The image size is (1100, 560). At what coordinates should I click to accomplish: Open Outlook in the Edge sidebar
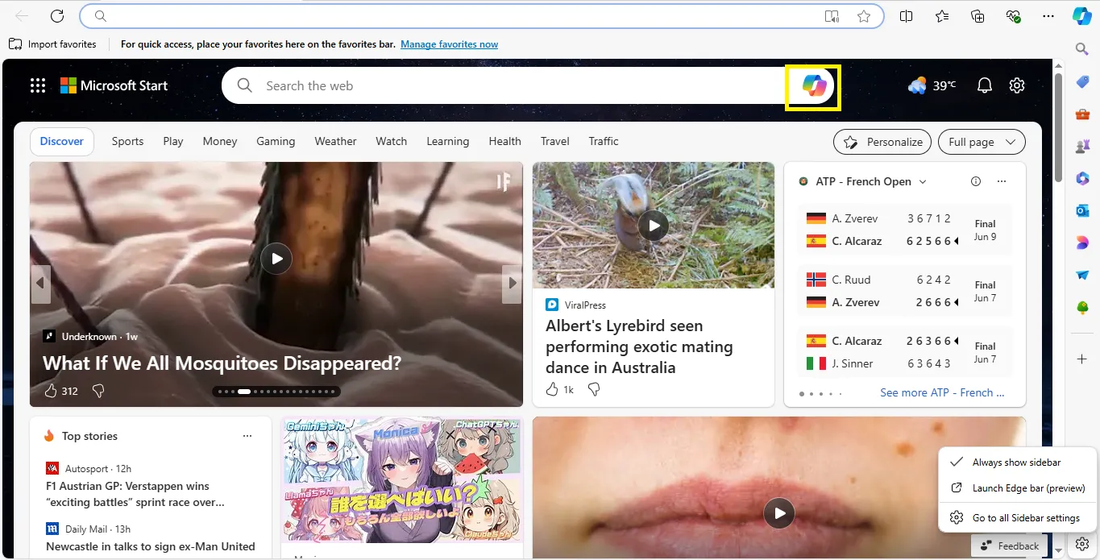pyautogui.click(x=1082, y=210)
